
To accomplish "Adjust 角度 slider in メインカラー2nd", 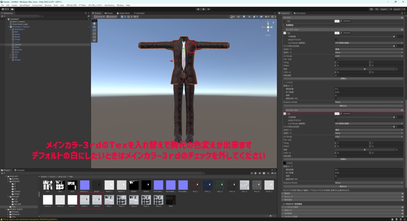I will pyautogui.click(x=364, y=69).
